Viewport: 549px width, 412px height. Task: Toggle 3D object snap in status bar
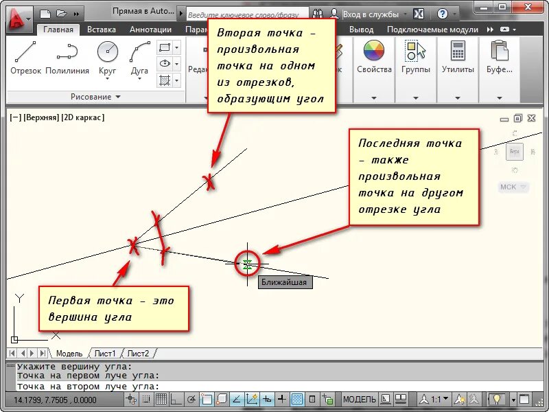222,400
